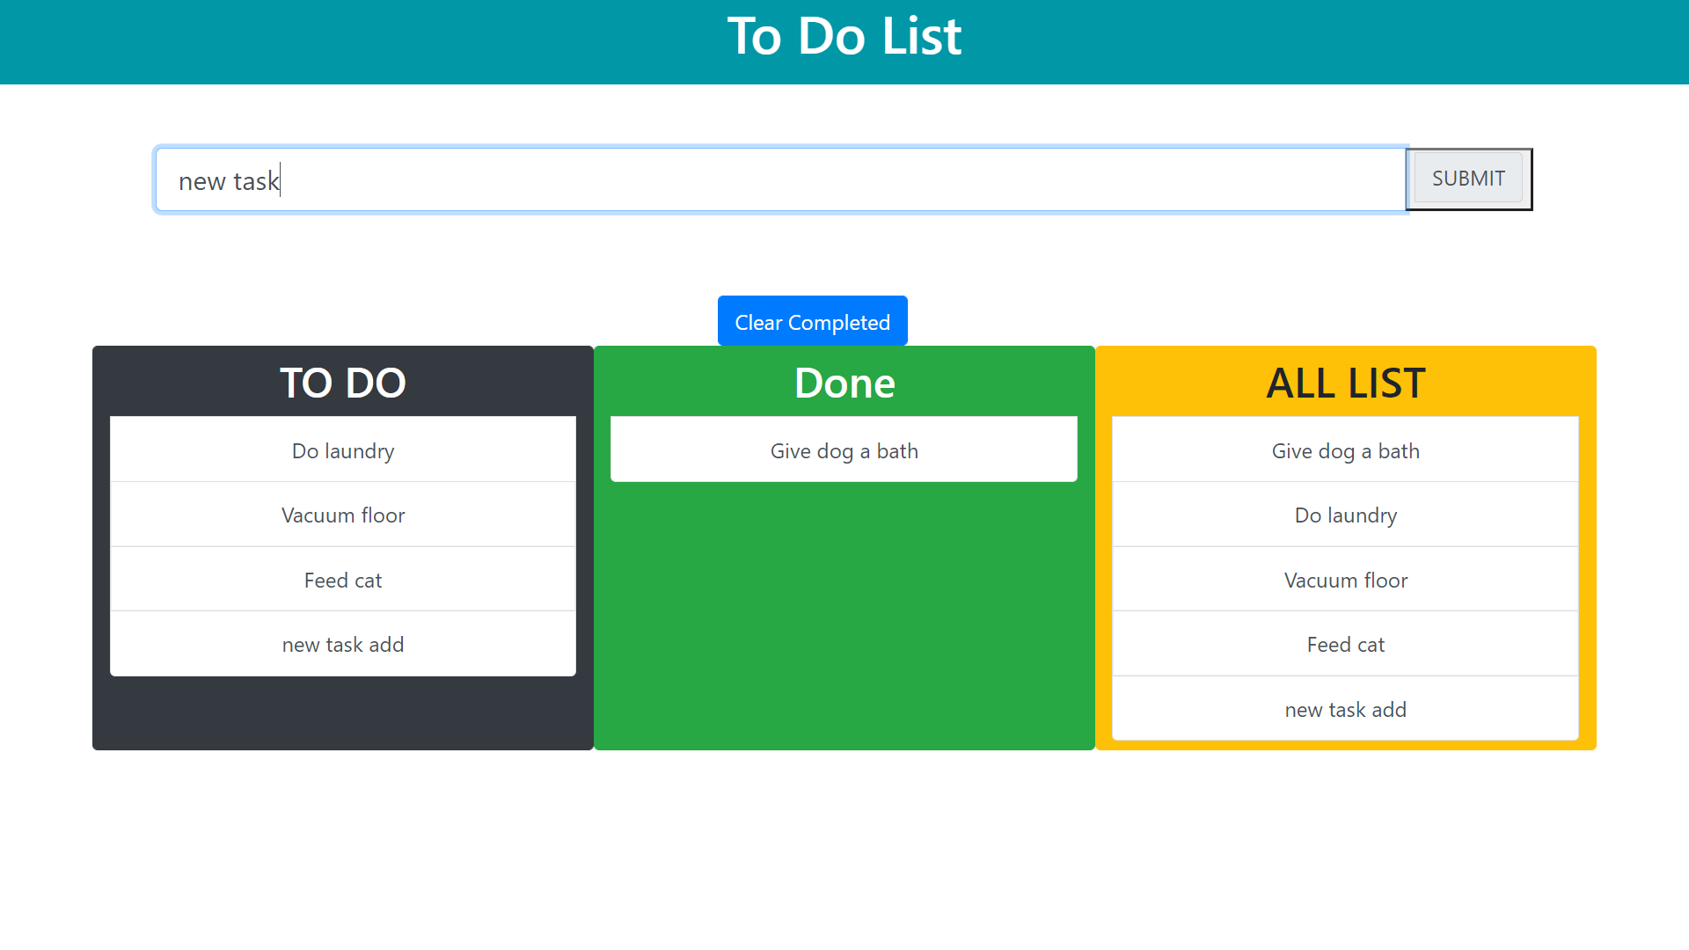Viewport: 1689px width, 950px height.
Task: Select 'Feed cat' in the TO DO column
Action: coord(342,580)
